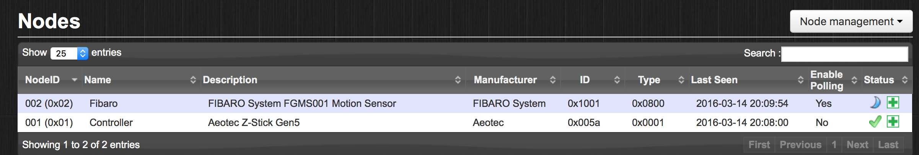This screenshot has width=919, height=155.
Task: Click the Search input field
Action: tap(844, 54)
